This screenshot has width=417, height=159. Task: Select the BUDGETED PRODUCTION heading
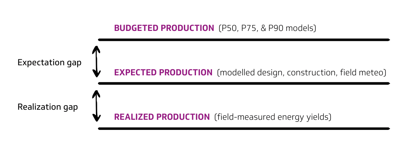(x=164, y=28)
